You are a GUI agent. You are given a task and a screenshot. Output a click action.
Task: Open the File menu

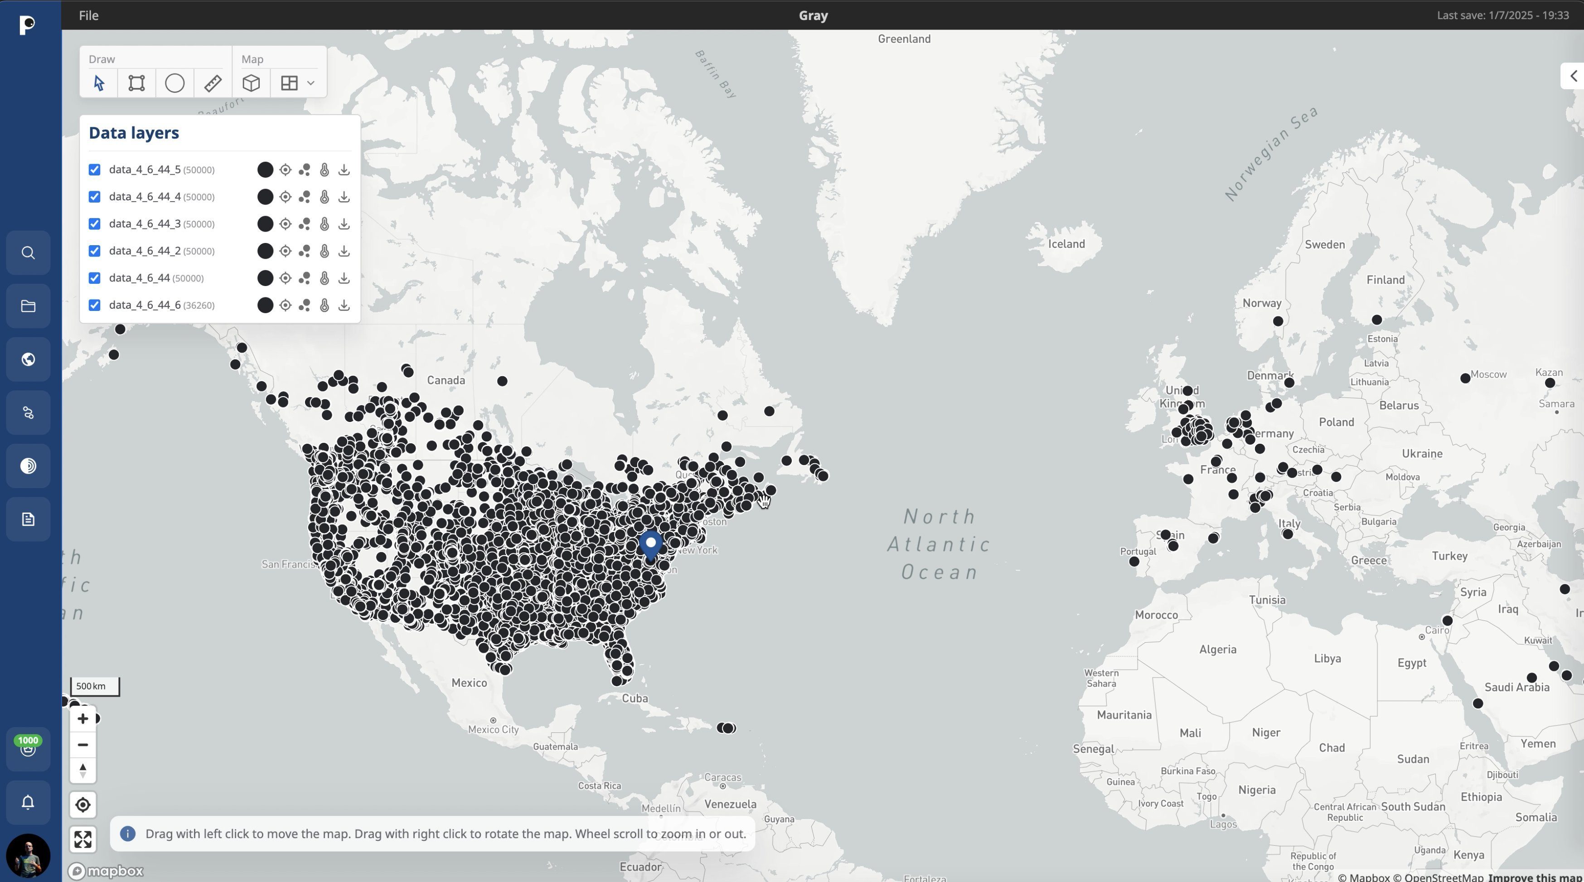pyautogui.click(x=88, y=15)
